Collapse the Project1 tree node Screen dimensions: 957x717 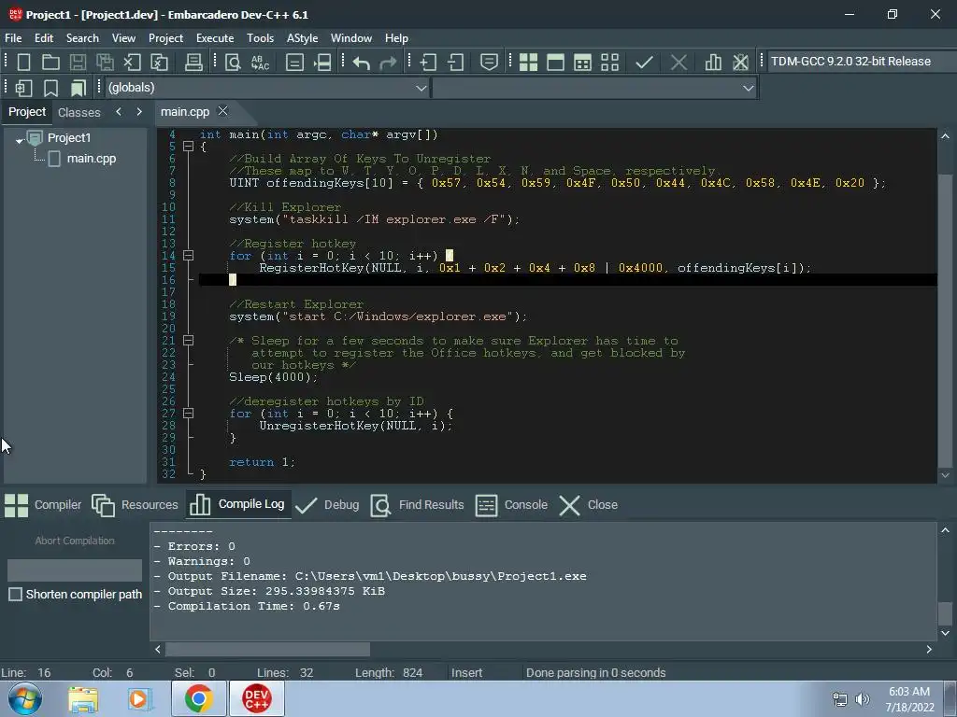click(x=20, y=140)
